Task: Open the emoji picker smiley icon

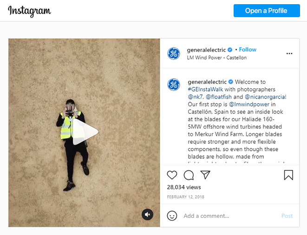Action: point(172,216)
